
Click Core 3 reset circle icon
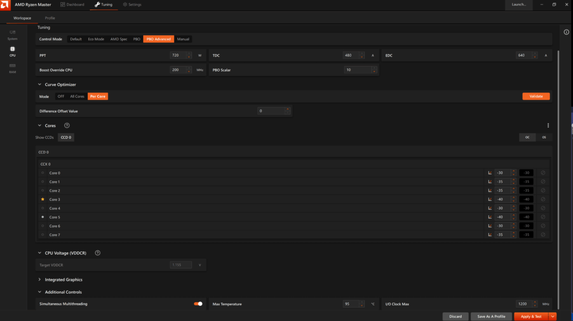pos(543,200)
